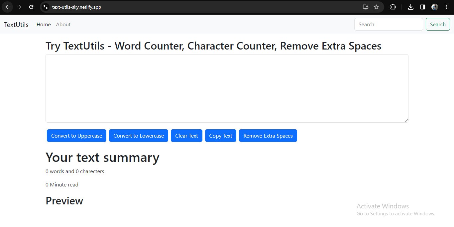454x227 pixels.
Task: Click the green-outlined Search button
Action: coord(438,24)
